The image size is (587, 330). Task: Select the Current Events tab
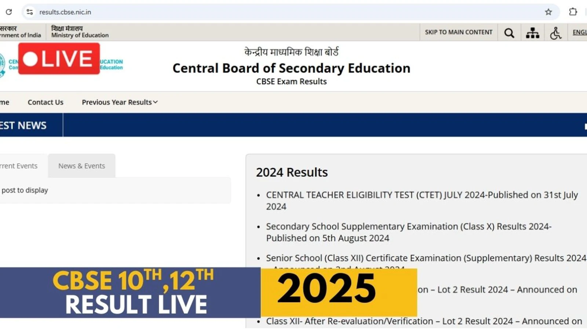pos(18,166)
